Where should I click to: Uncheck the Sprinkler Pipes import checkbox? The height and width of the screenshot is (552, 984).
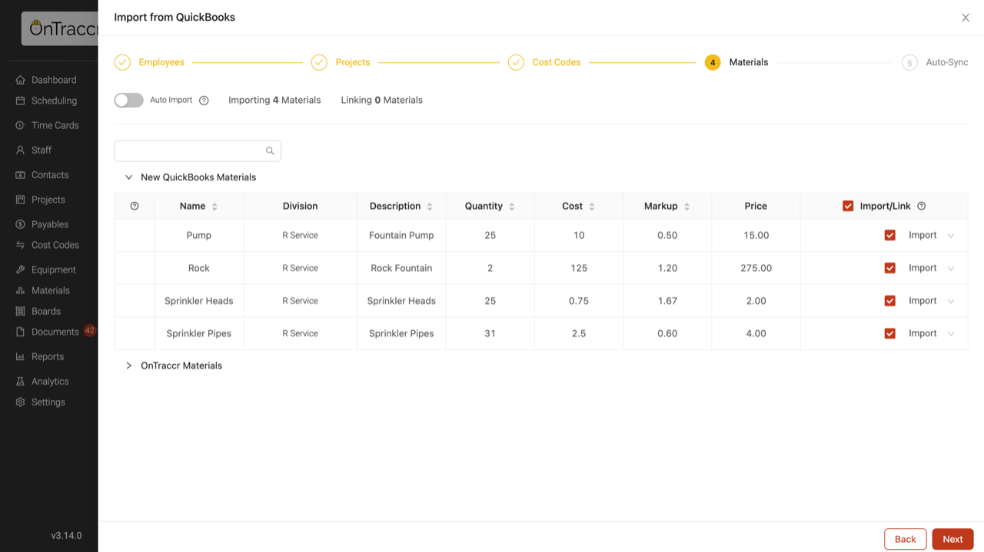tap(889, 333)
